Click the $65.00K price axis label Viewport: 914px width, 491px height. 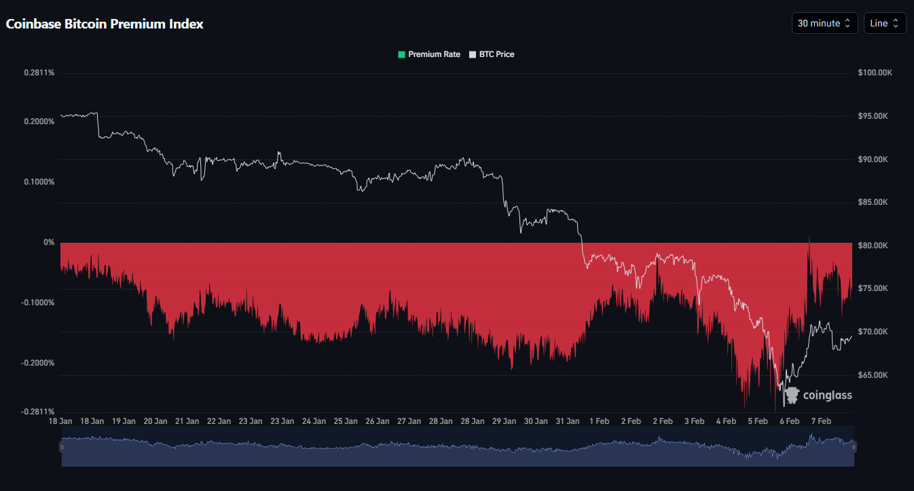pyautogui.click(x=873, y=375)
